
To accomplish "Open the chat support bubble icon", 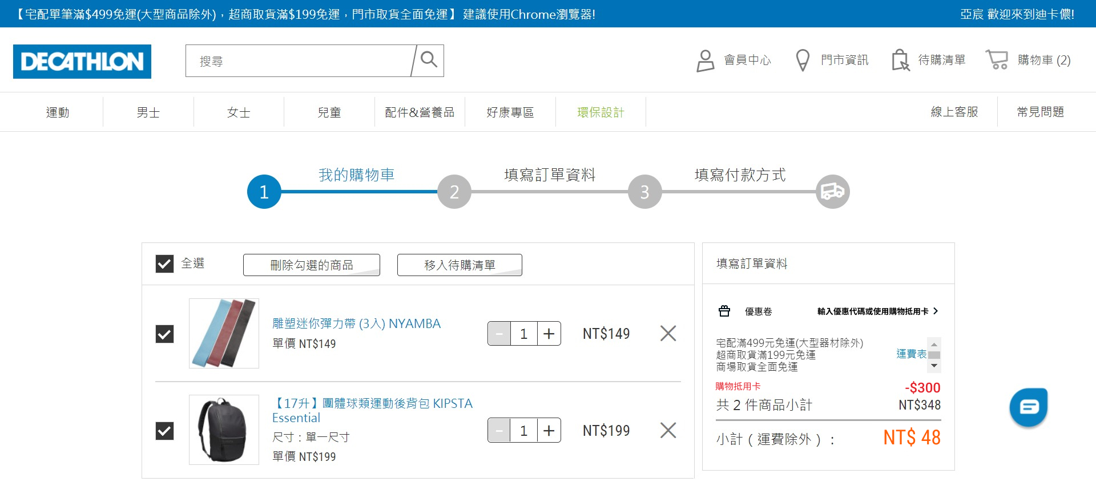I will coord(1029,407).
